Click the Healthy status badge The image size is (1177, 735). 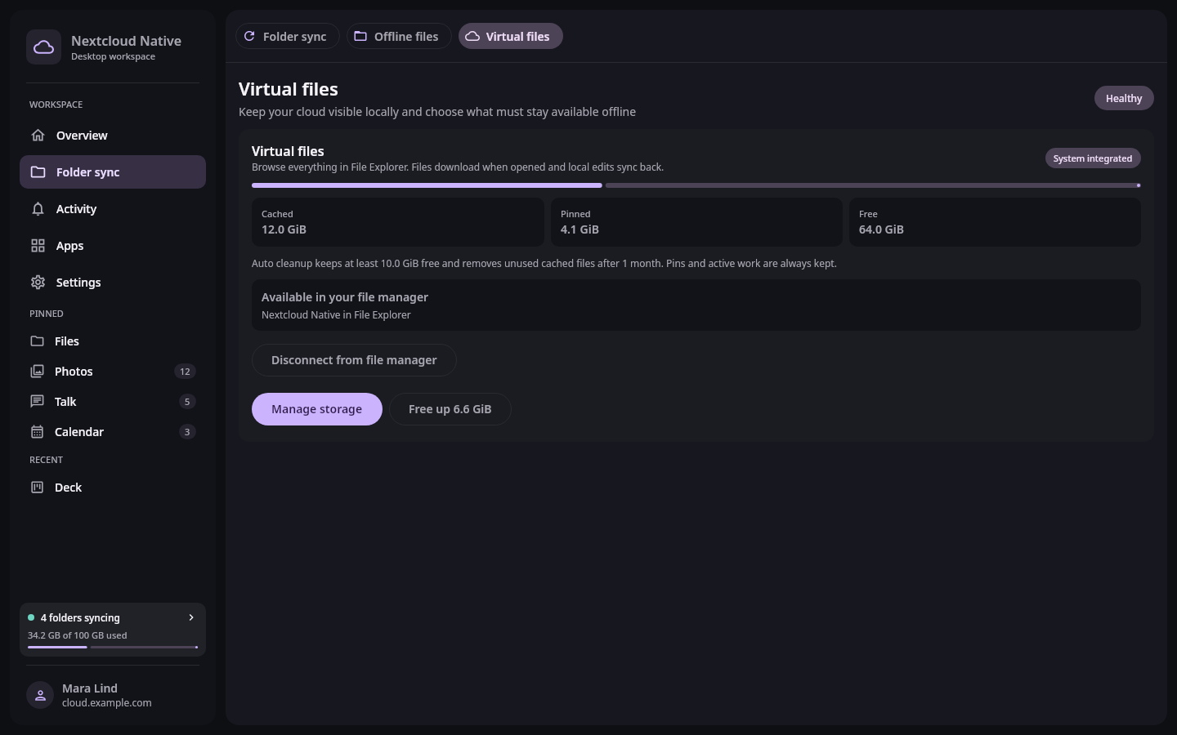click(1124, 98)
